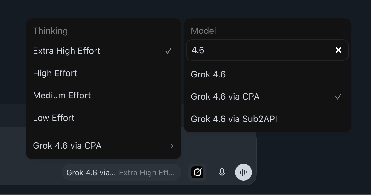This screenshot has height=195, width=371.
Task: Clear the model search with the X icon
Action: tap(338, 50)
